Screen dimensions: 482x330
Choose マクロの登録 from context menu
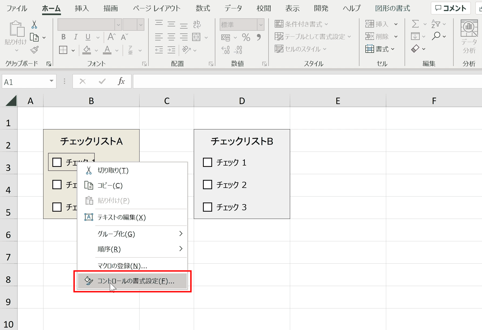click(132, 266)
